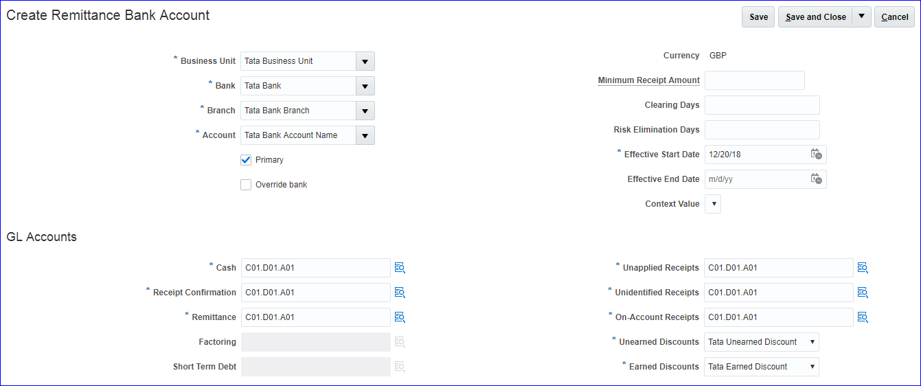Image resolution: width=921 pixels, height=386 pixels.
Task: Open Effective Start Date calendar picker
Action: 816,155
